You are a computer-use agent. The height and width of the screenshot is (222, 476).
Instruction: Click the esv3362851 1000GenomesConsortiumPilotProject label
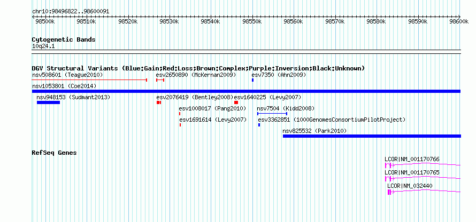(x=332, y=120)
